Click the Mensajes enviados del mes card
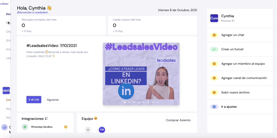The image size is (277, 138). point(61,25)
